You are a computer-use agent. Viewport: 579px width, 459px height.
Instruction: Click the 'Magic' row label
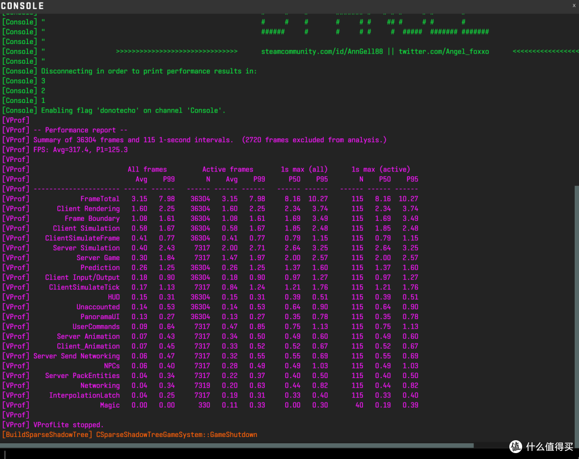tap(110, 405)
